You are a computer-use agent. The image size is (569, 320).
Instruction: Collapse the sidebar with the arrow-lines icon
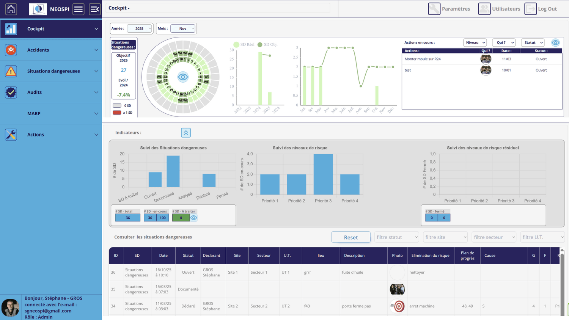(94, 9)
